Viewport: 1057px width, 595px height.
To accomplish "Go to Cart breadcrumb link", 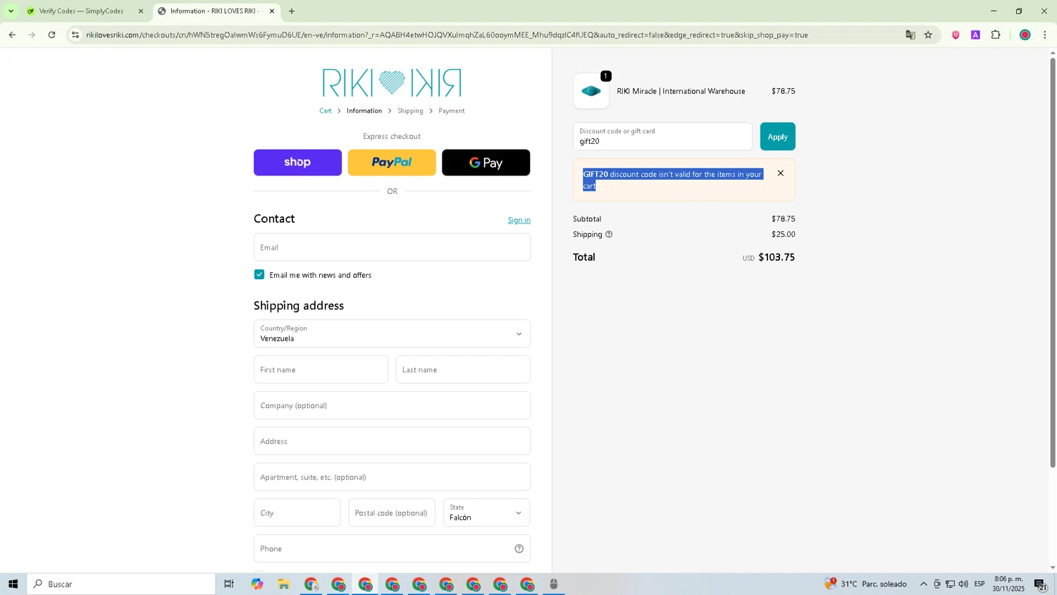I will coord(326,111).
